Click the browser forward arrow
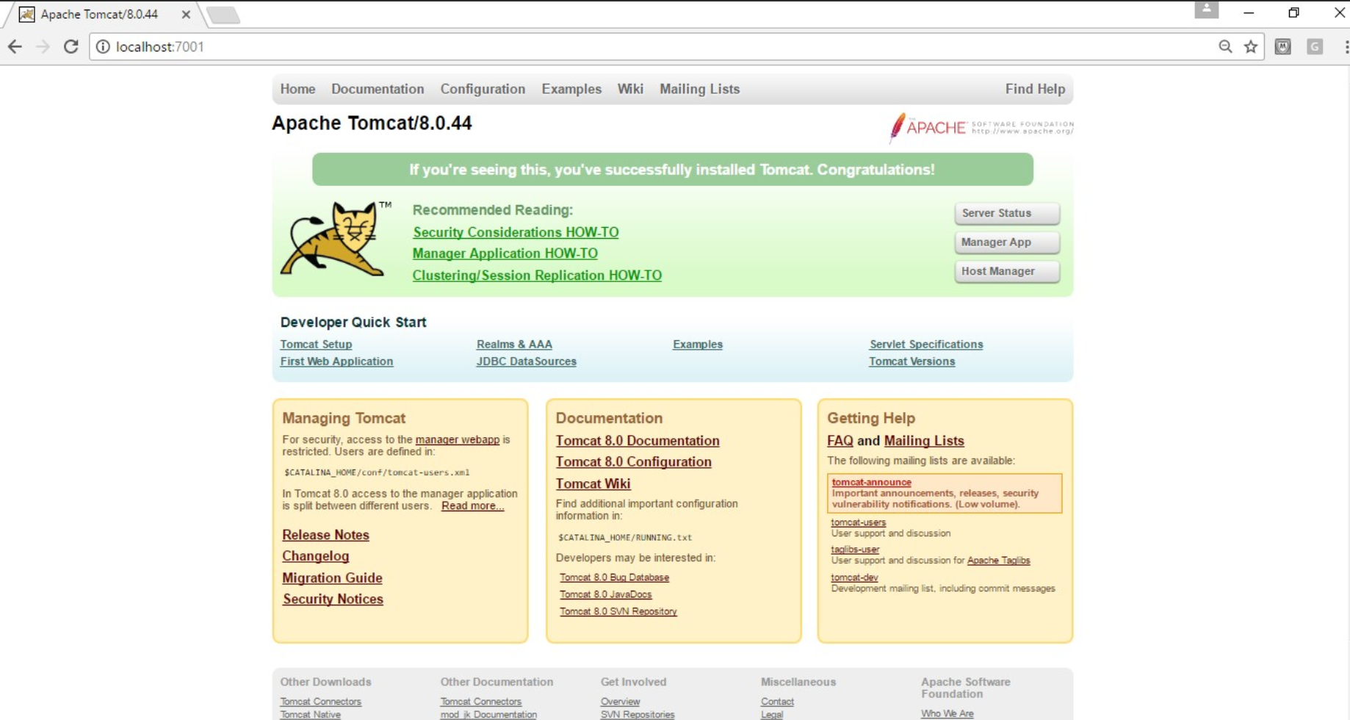Screen dimensions: 1350x720 (43, 47)
